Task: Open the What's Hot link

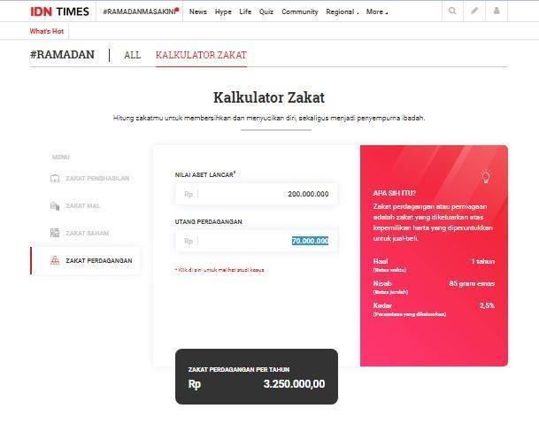Action: pos(47,31)
